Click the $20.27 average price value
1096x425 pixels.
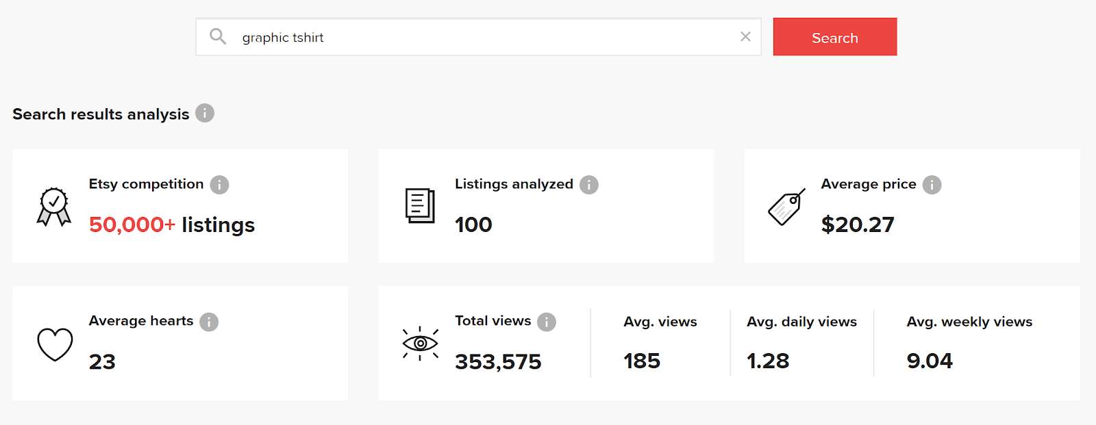pyautogui.click(x=858, y=224)
